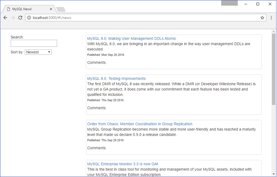This screenshot has width=277, height=177.
Task: Minimize the browser window
Action: [x=246, y=4]
